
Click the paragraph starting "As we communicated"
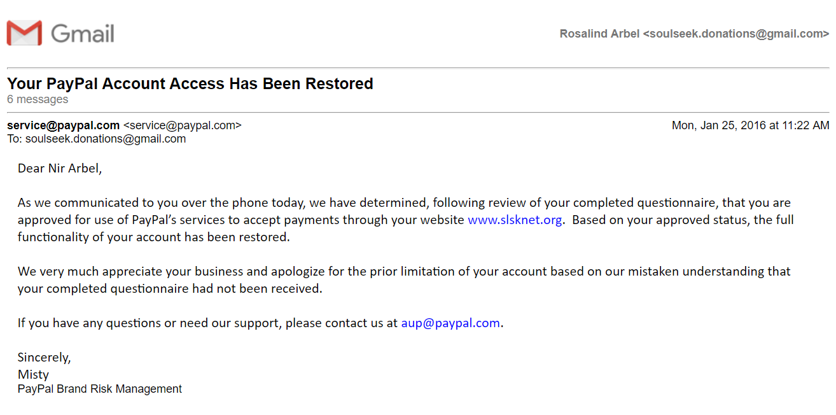click(x=406, y=220)
